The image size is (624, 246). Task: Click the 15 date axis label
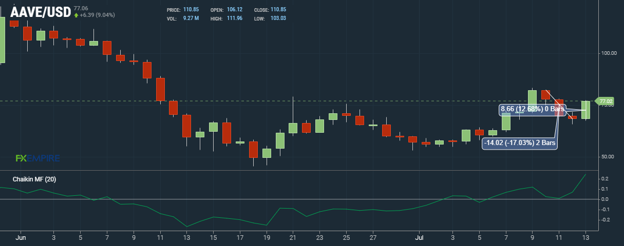point(213,238)
